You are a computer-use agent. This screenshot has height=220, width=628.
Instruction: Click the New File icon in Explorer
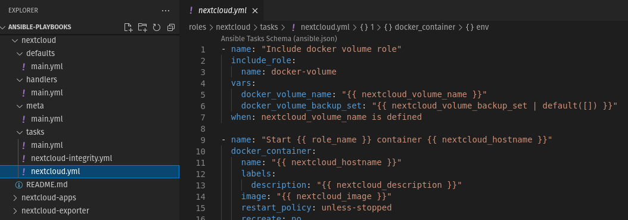pyautogui.click(x=128, y=27)
